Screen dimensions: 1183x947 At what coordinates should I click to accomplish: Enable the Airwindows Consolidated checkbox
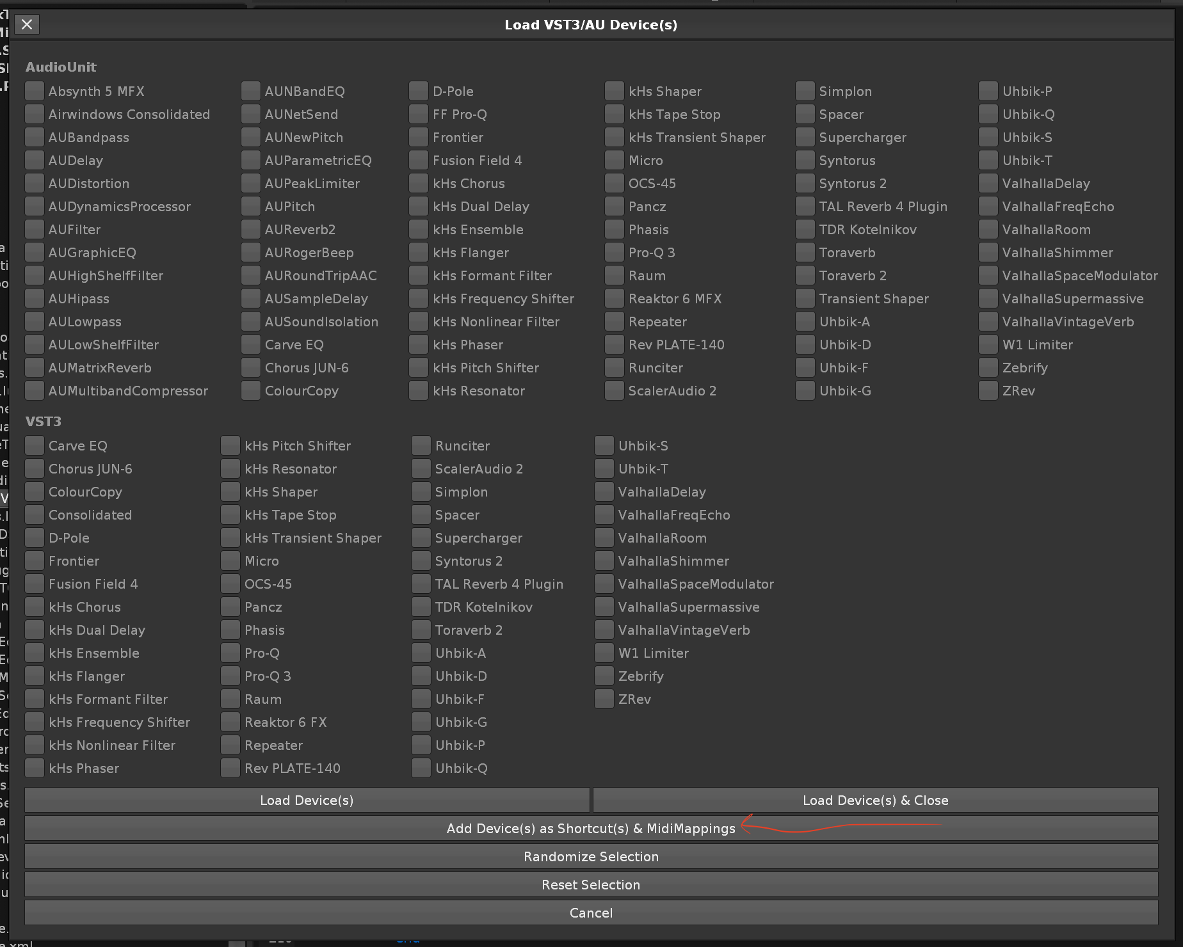[x=35, y=114]
